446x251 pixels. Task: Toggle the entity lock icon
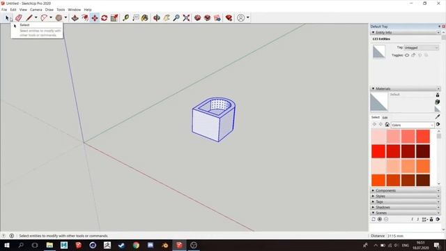tap(413, 55)
